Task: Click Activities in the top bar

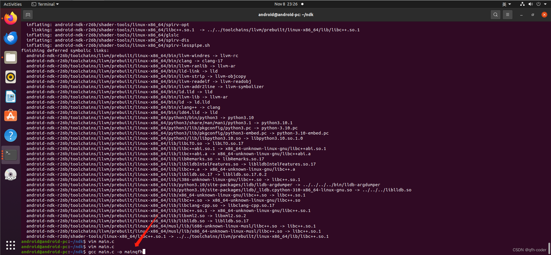Action: (13, 4)
